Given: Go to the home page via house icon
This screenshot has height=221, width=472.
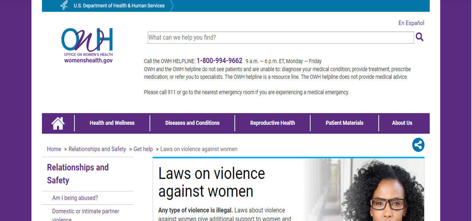Looking at the screenshot, I should pyautogui.click(x=58, y=123).
